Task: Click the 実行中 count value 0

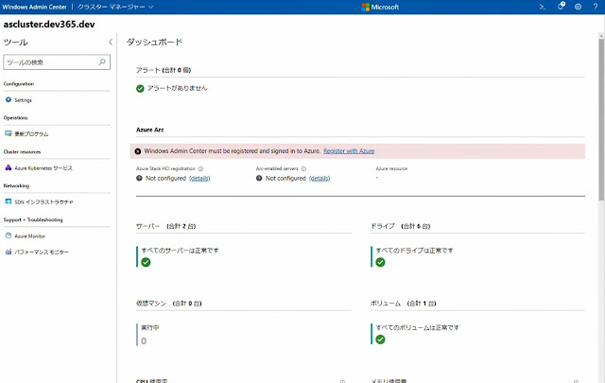Action: point(144,341)
